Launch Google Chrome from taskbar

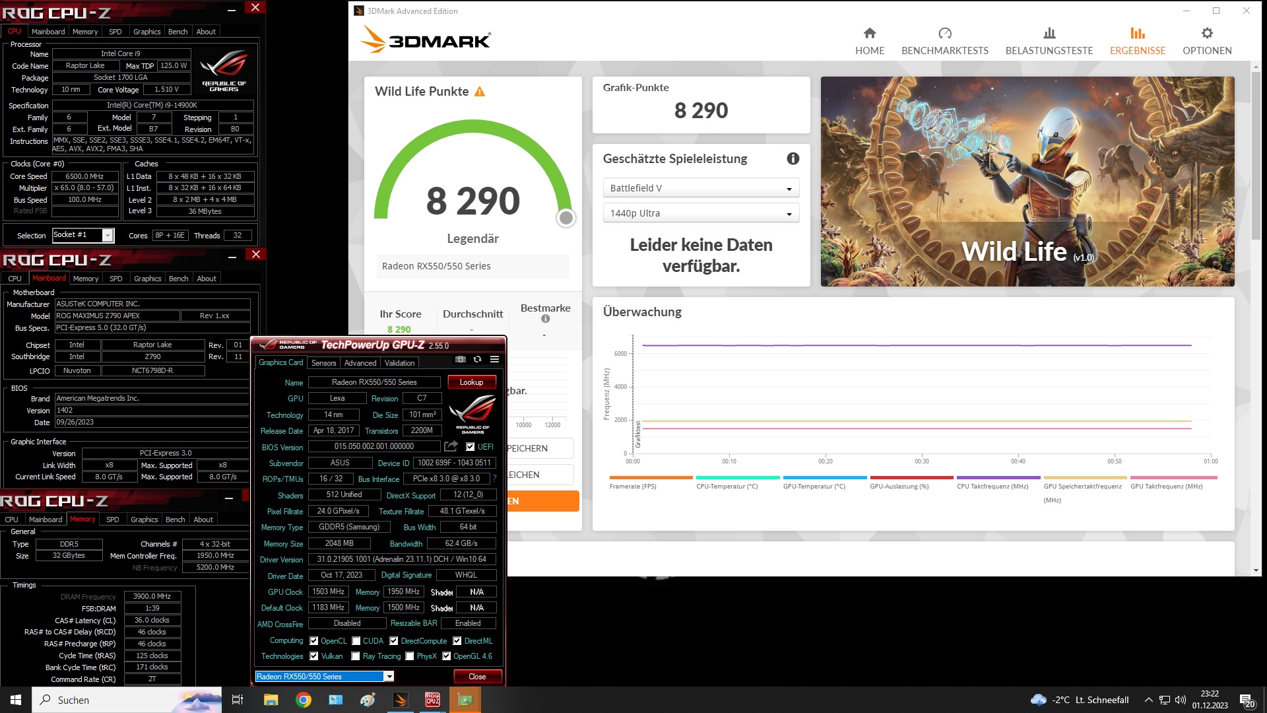[x=304, y=700]
